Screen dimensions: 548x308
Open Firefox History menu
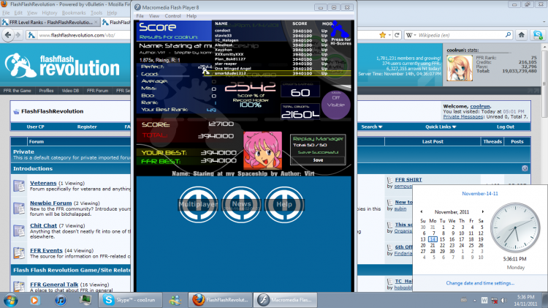[x=49, y=13]
